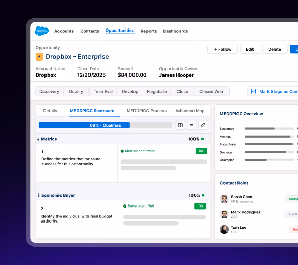
Task: Click the Metrics overview bar
Action: [x=270, y=137]
